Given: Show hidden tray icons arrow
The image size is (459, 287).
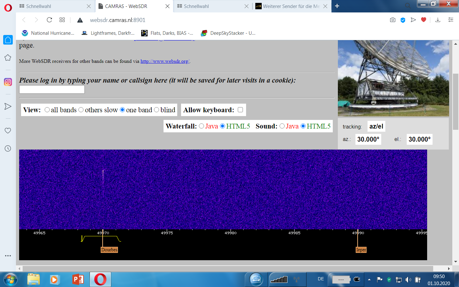Looking at the screenshot, I should point(369,280).
